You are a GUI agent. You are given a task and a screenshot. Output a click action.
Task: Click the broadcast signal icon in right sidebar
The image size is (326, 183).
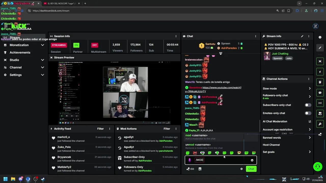click(x=320, y=103)
